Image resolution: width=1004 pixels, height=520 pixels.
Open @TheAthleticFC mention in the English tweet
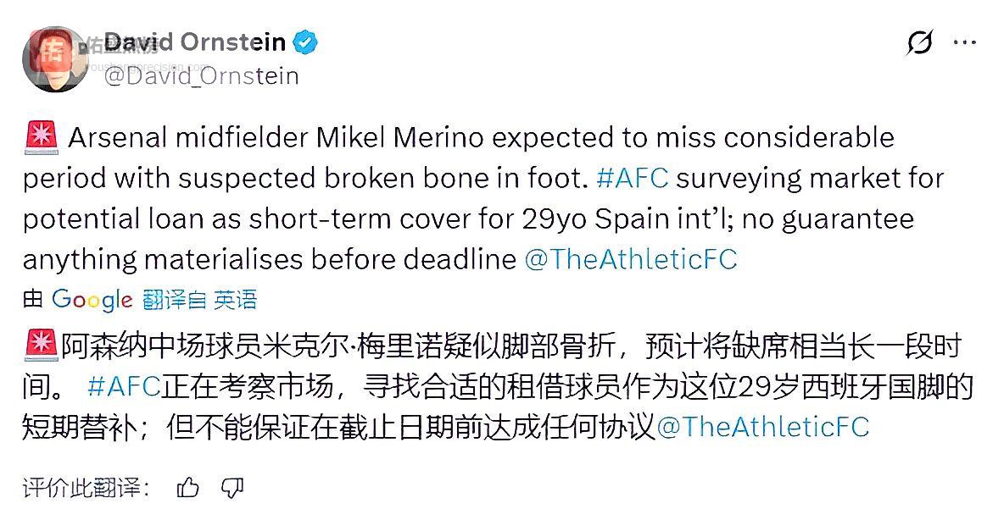point(631,259)
